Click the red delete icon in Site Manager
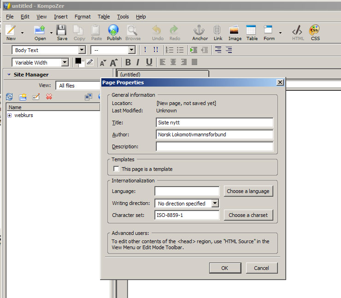 [49, 97]
